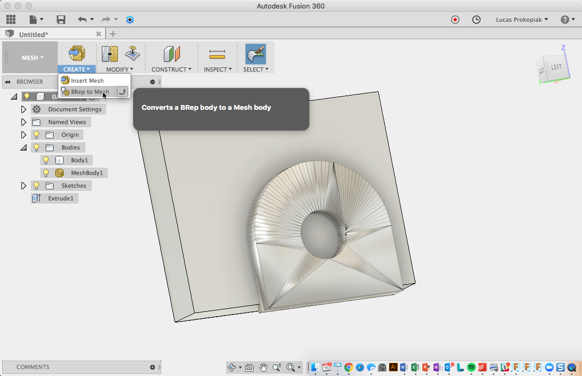Toggle visibility bulb for Origin folder
The height and width of the screenshot is (376, 582).
(37, 135)
